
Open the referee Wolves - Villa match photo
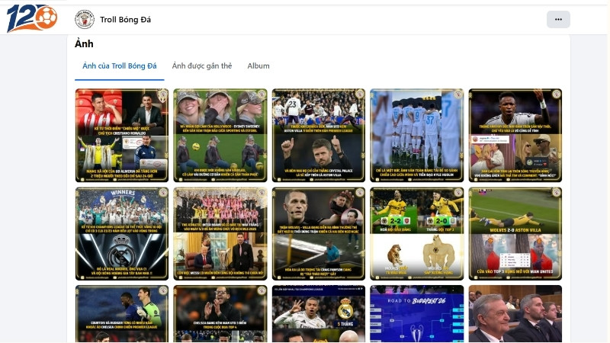coord(319,234)
